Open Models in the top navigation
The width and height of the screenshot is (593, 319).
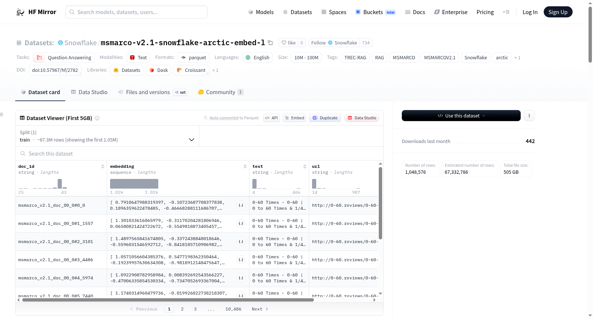(x=261, y=12)
